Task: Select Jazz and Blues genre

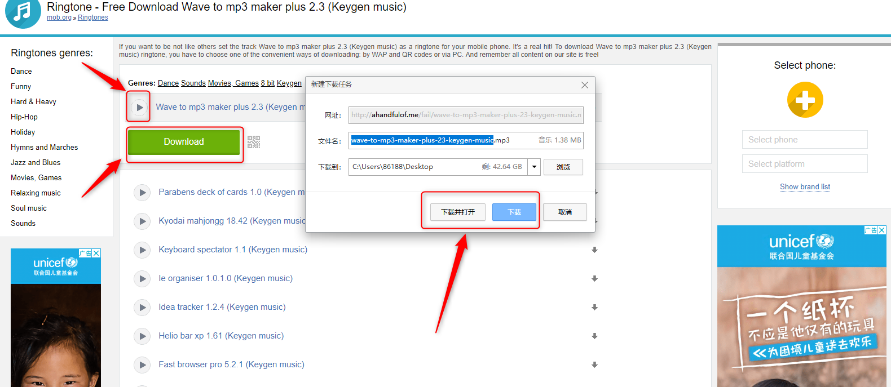Action: coord(36,163)
